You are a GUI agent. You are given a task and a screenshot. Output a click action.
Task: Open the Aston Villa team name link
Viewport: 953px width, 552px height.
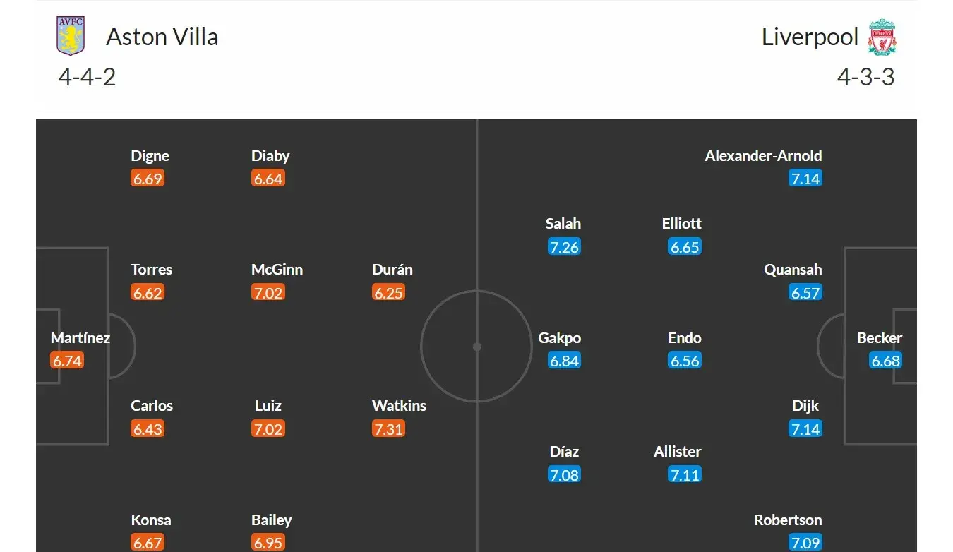(162, 37)
